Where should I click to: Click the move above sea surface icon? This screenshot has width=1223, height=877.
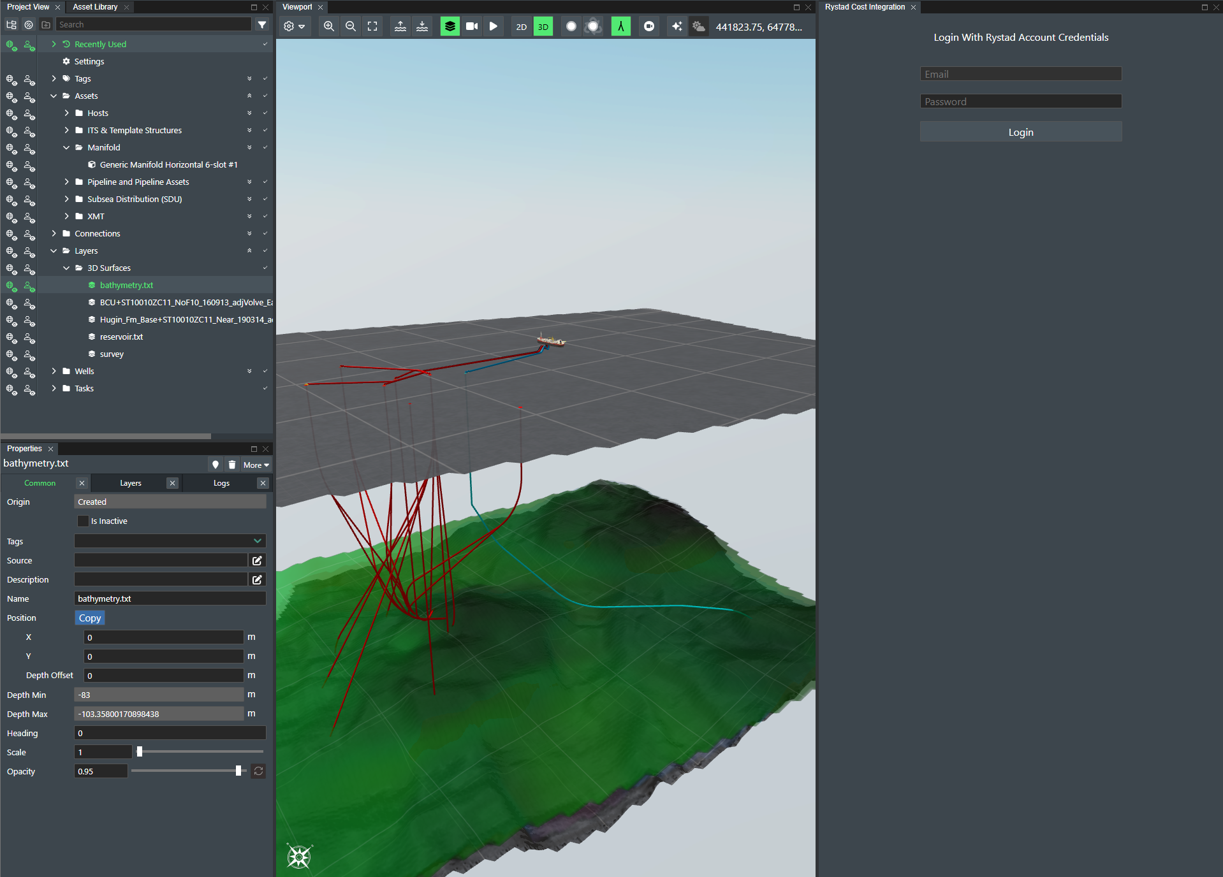tap(400, 27)
